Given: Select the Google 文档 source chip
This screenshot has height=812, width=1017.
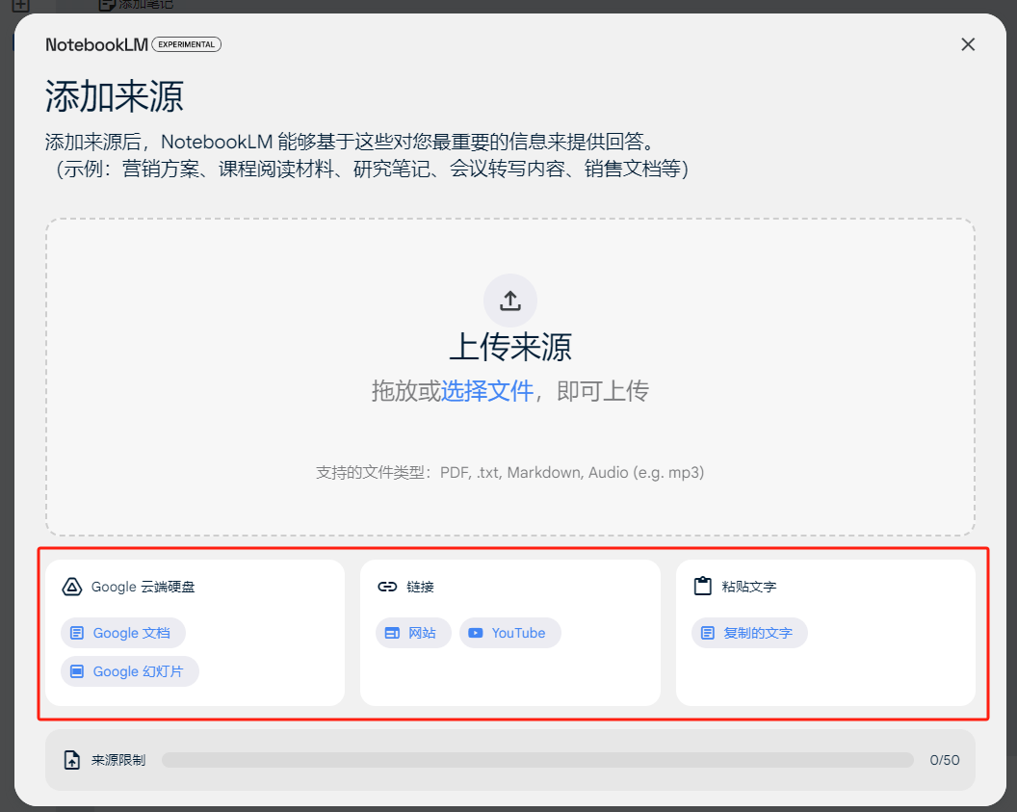Looking at the screenshot, I should pos(123,632).
